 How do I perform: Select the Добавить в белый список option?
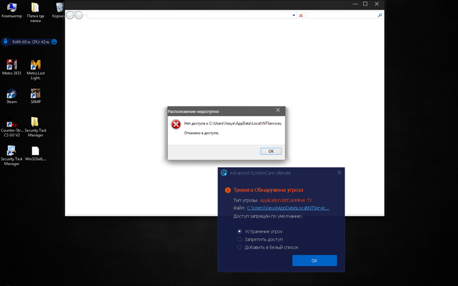(239, 247)
